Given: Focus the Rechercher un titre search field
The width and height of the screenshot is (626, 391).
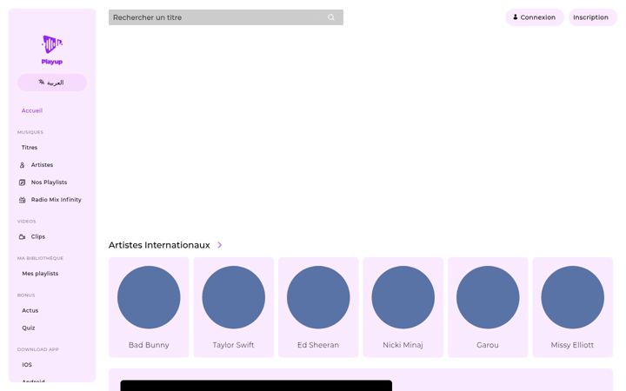Looking at the screenshot, I should [226, 17].
